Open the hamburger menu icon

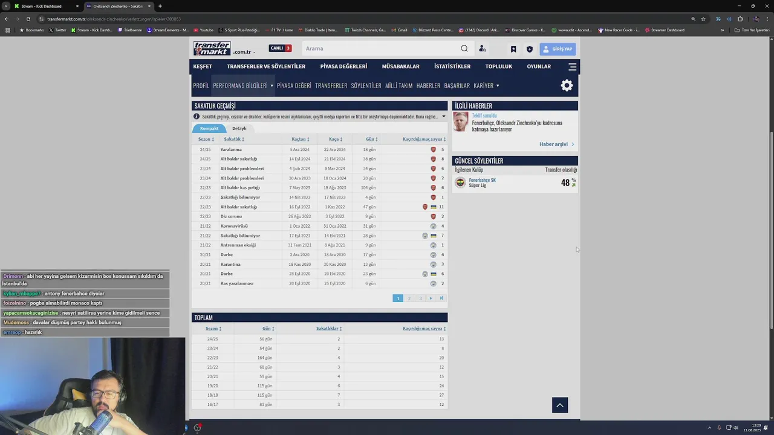click(572, 66)
